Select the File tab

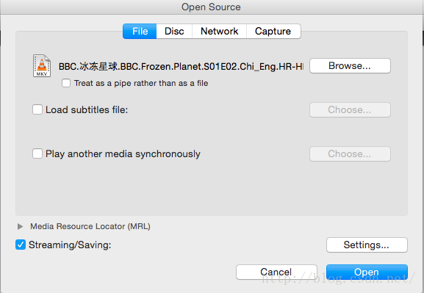coord(140,31)
